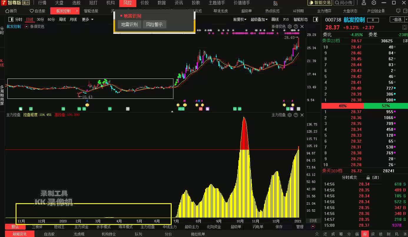Viewport: 408px width, 237px height.
Task: Click the highlighted 报 icon in the bottom-right bar
Action: [x=365, y=234]
